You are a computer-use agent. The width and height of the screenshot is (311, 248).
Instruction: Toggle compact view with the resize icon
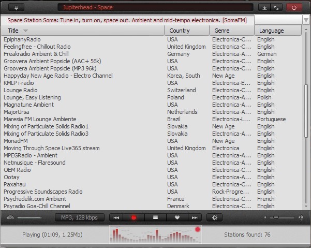(276, 7)
